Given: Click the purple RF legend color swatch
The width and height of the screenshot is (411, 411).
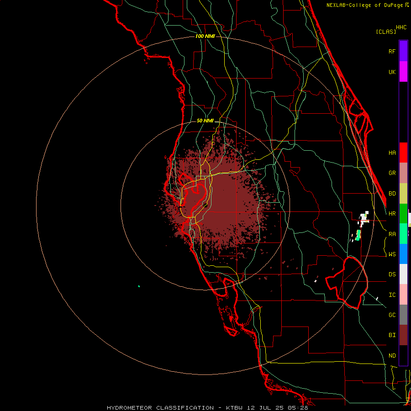Looking at the screenshot, I should 403,51.
